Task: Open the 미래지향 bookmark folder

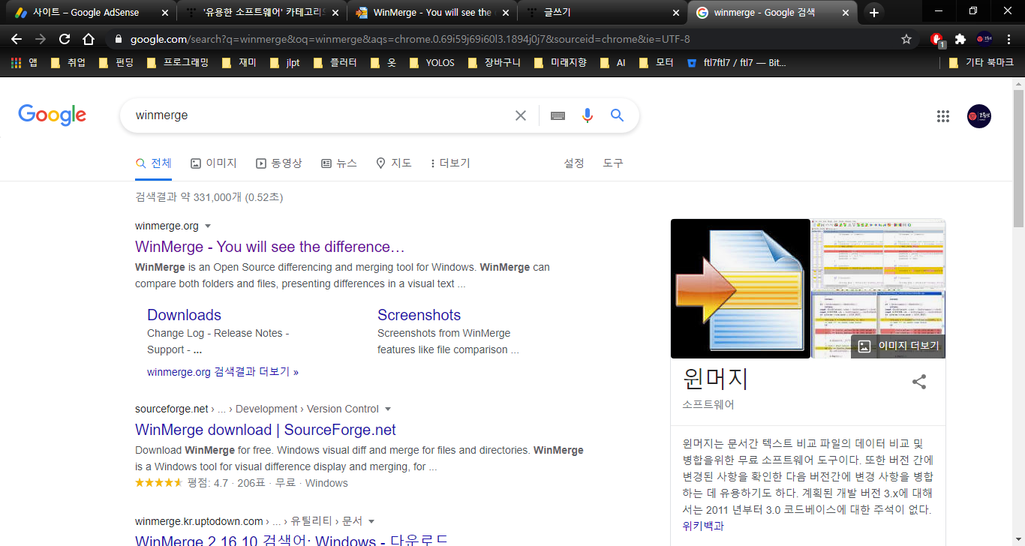Action: (560, 63)
